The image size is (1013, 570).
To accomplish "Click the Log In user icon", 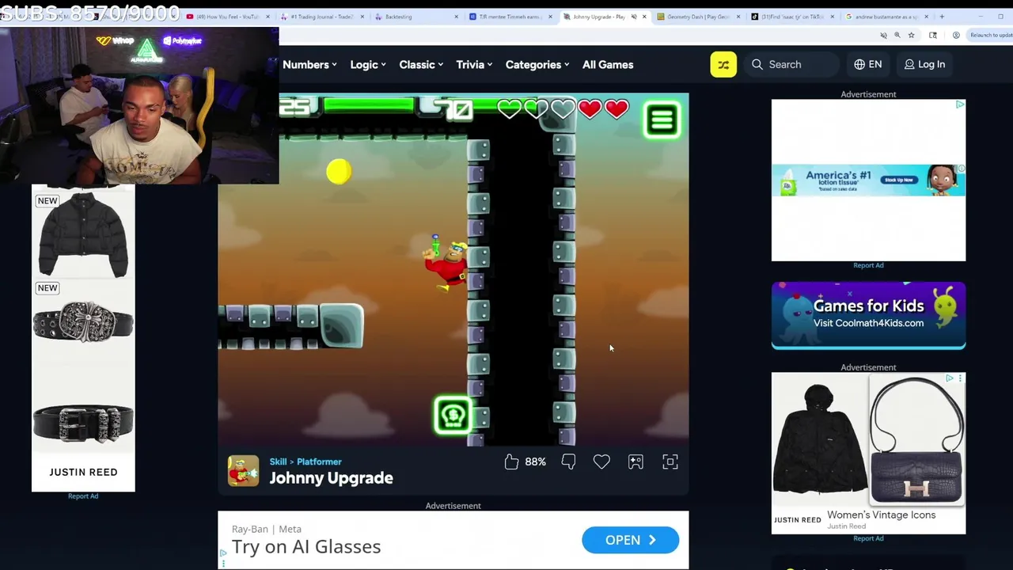I will [909, 64].
